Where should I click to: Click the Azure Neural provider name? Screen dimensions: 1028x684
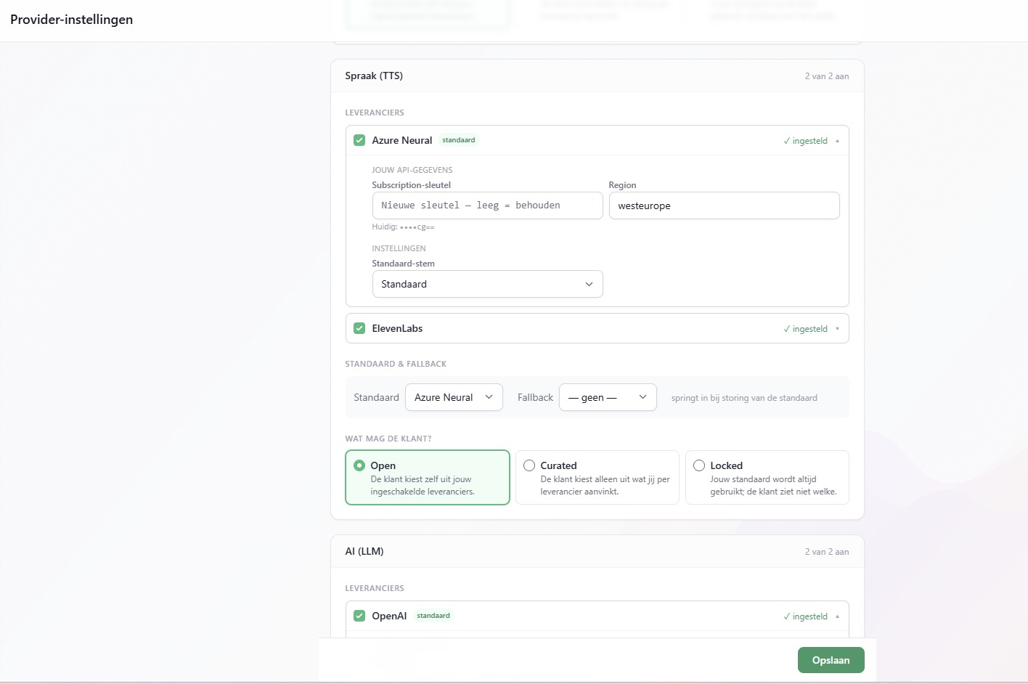(402, 140)
